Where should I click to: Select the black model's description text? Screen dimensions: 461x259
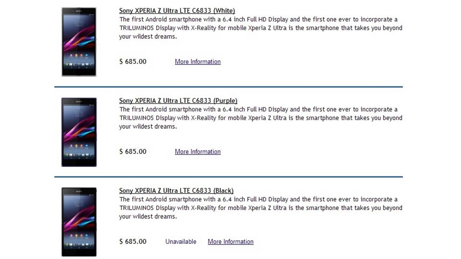click(x=260, y=208)
